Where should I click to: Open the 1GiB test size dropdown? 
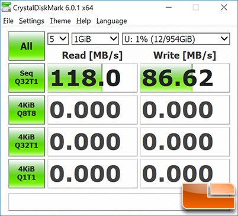pyautogui.click(x=95, y=39)
